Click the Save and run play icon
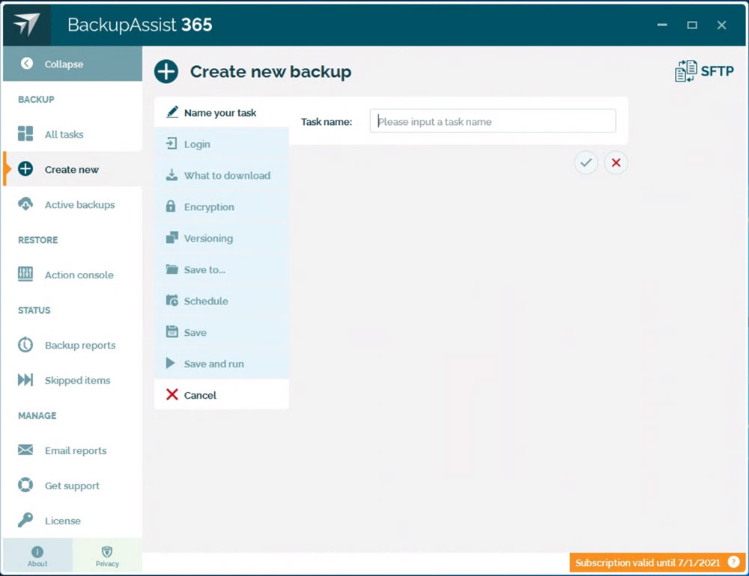Screen dimensions: 749x576 point(171,363)
